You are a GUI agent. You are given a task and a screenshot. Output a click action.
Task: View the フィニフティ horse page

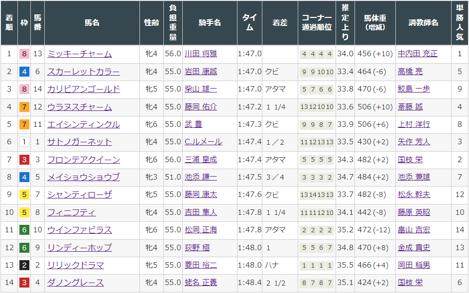(x=72, y=212)
